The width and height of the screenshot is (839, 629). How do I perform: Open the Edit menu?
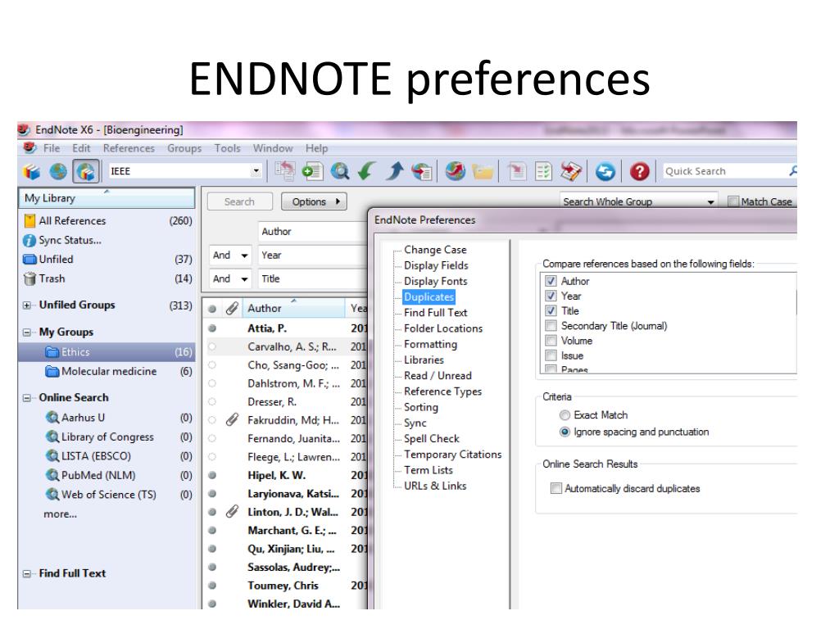[81, 148]
